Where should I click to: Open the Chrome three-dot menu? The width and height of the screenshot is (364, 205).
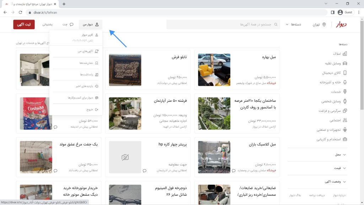[359, 12]
